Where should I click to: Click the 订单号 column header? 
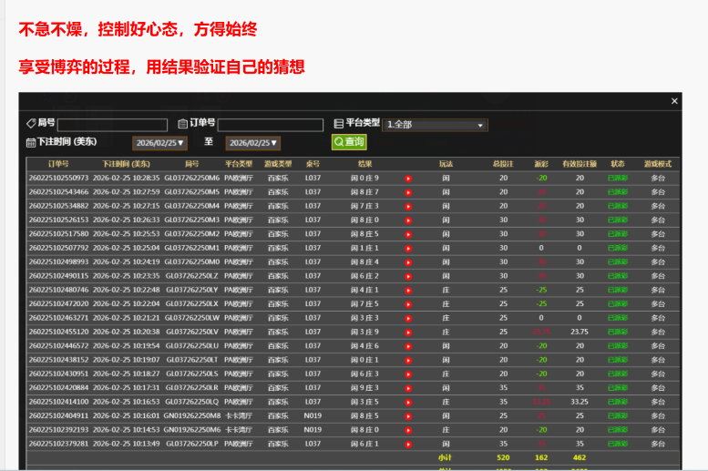click(58, 164)
